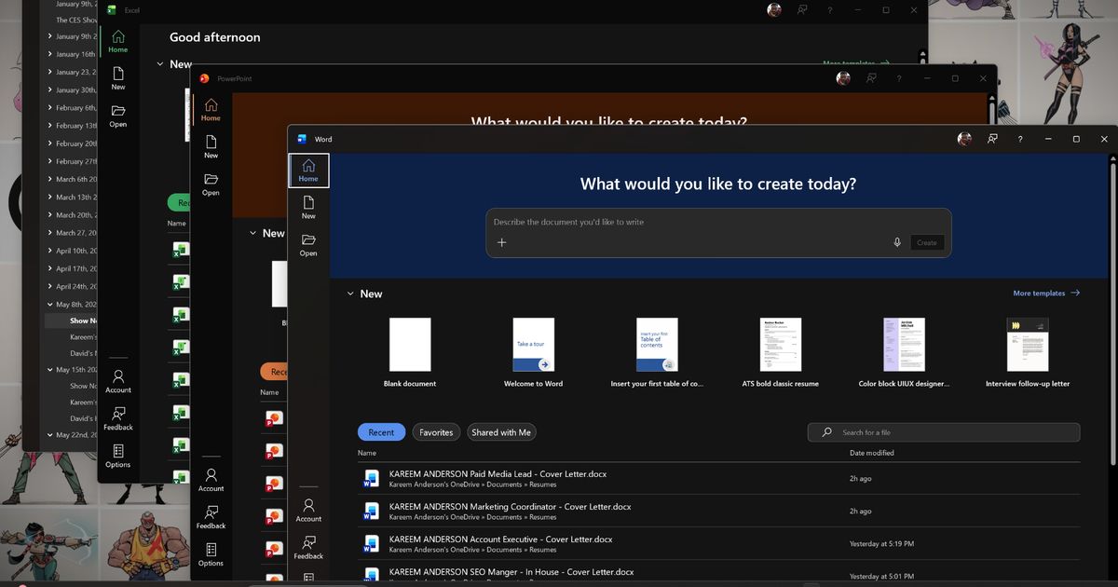
Task: Open Account in the Word sidebar
Action: tap(308, 510)
